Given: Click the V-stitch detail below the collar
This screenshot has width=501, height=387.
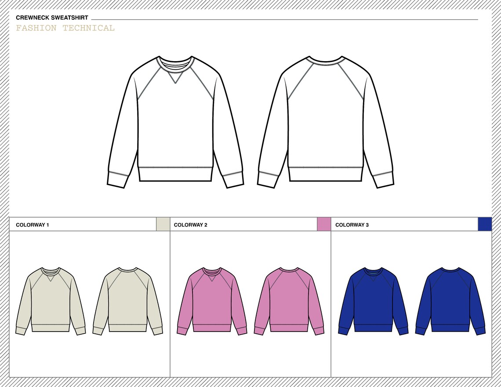Looking at the screenshot, I should click(175, 79).
